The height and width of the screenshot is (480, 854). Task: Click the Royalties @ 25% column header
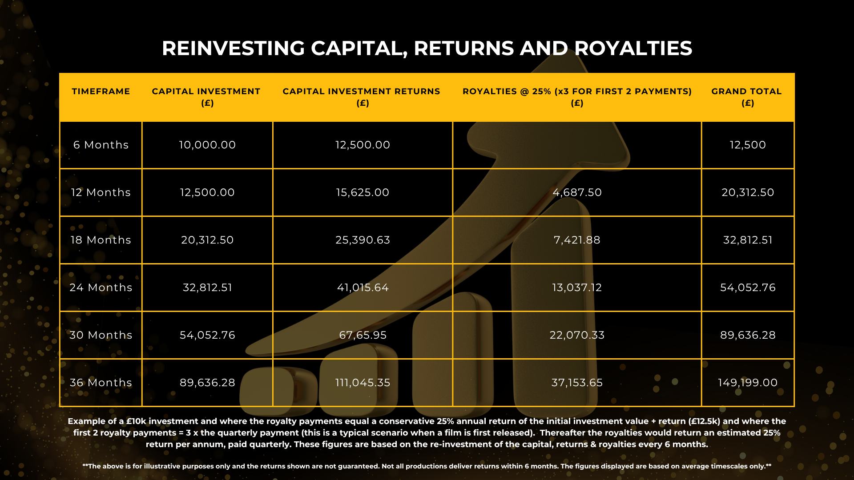pos(577,97)
